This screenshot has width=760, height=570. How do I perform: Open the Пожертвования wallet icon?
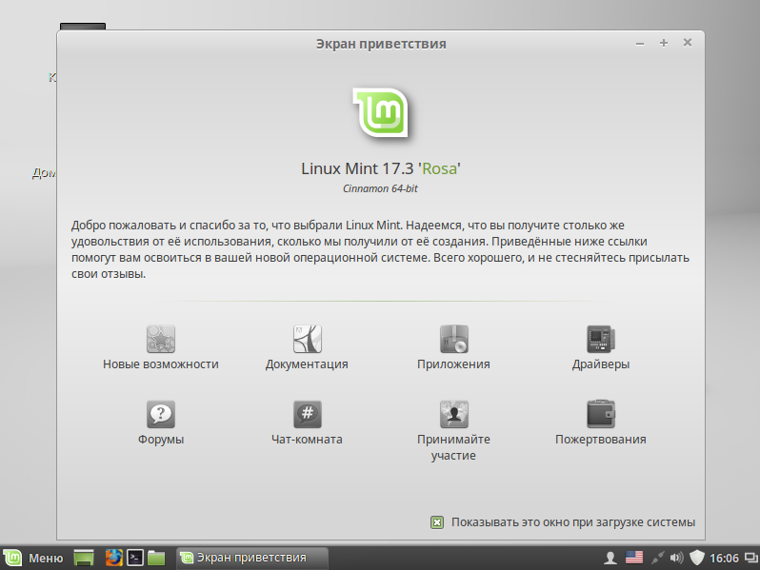pos(601,414)
